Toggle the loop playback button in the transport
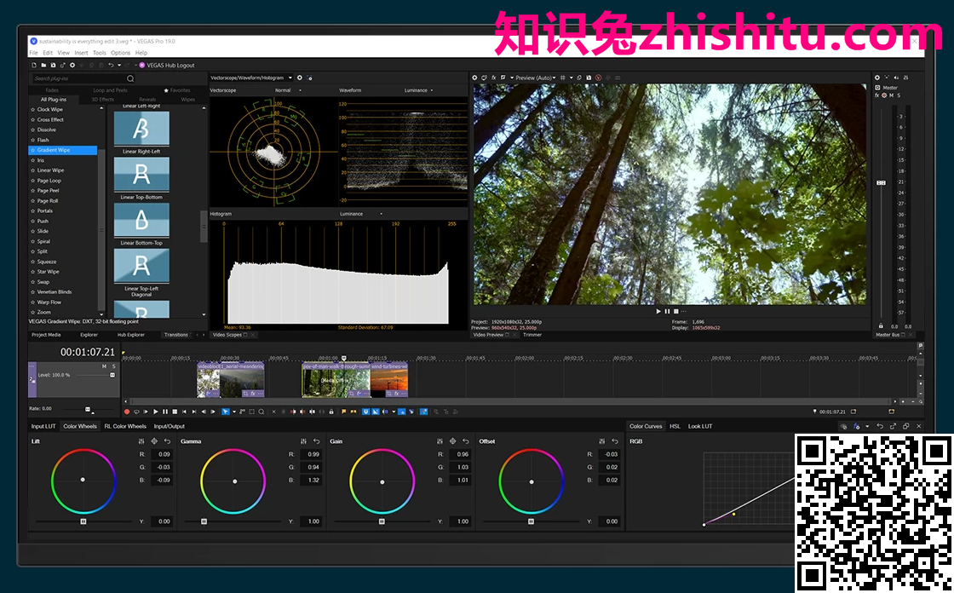954x593 pixels. pos(136,412)
